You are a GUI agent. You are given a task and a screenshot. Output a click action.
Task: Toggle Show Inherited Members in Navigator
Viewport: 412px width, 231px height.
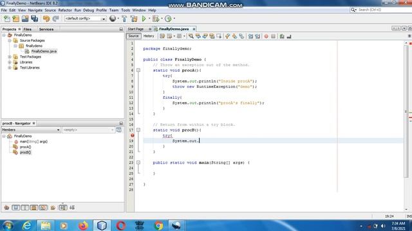point(6,208)
